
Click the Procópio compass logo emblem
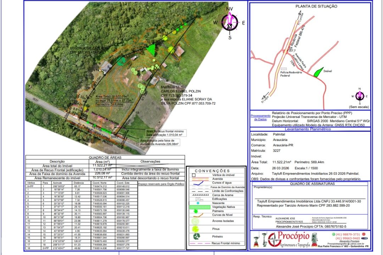[274, 240]
